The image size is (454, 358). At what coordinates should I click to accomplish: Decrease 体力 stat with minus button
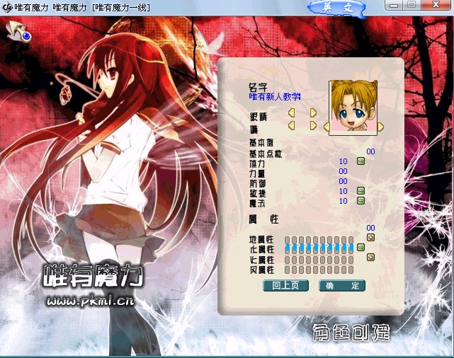point(361,161)
